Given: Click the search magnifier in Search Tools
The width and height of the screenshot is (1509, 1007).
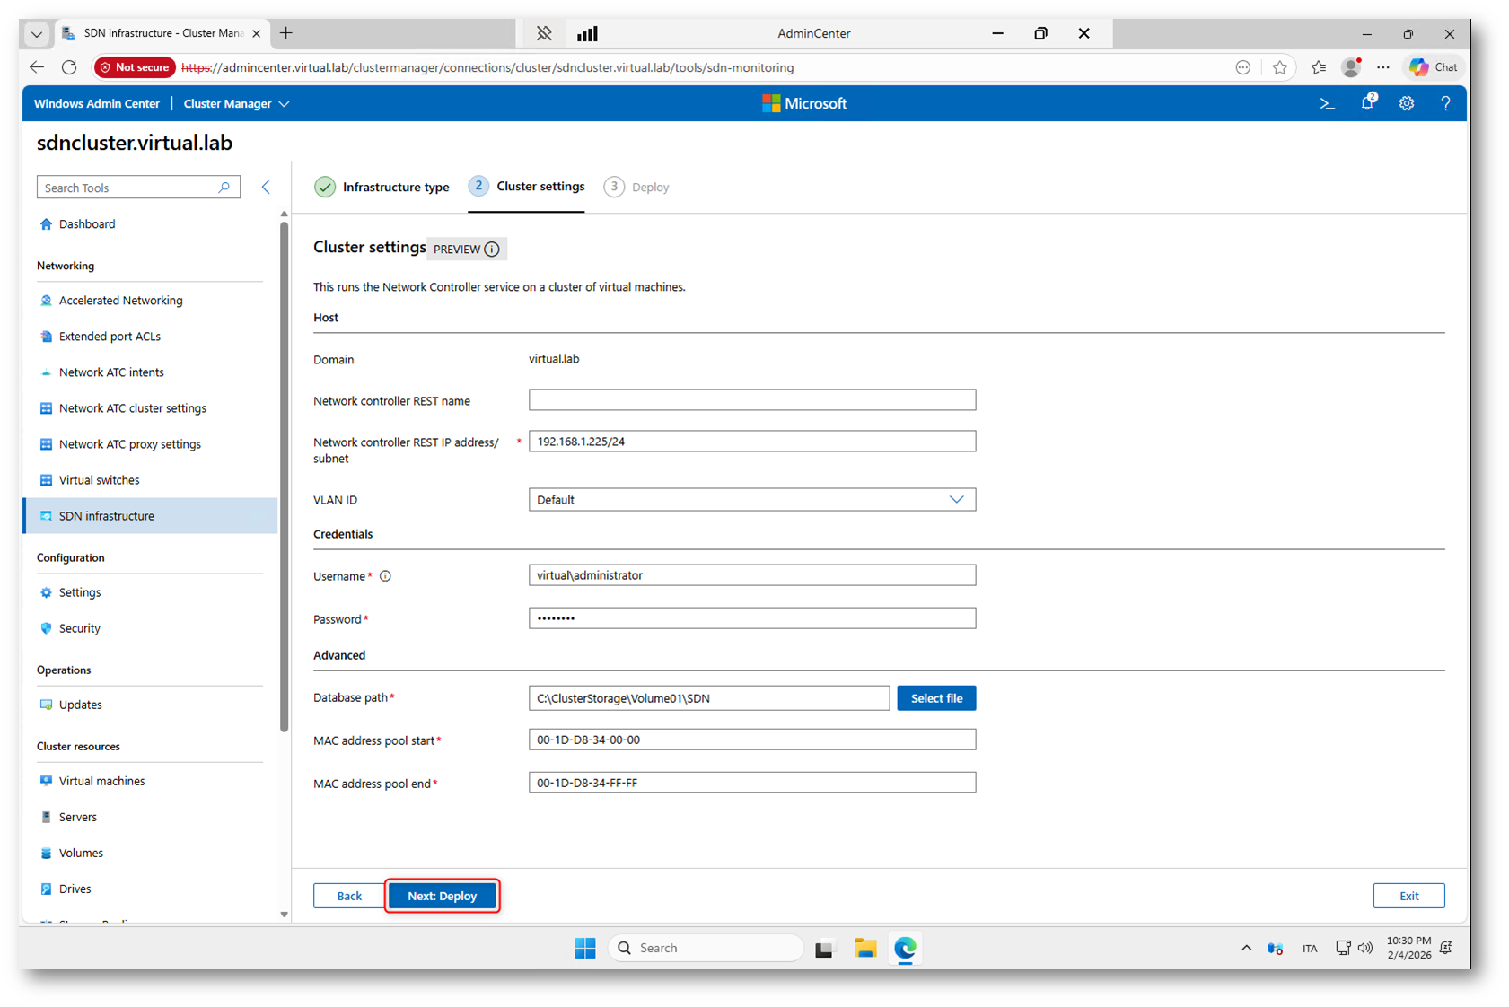Looking at the screenshot, I should tap(224, 188).
